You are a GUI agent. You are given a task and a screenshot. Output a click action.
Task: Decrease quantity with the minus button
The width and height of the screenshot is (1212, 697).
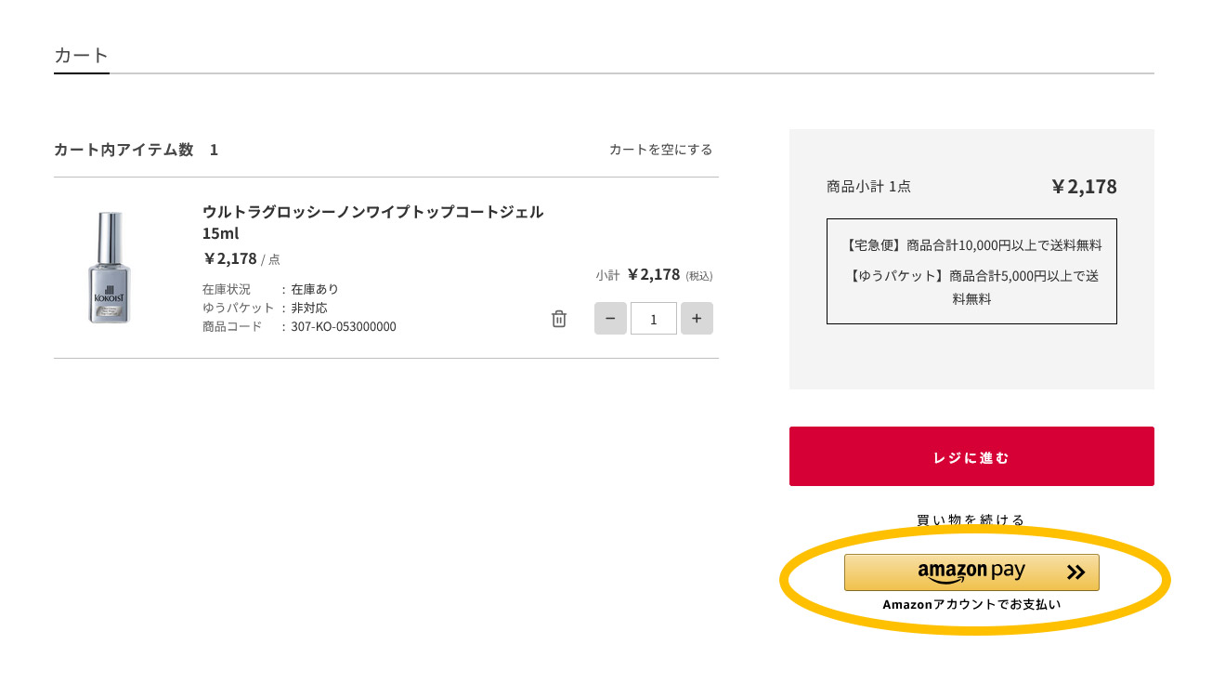[x=610, y=319]
